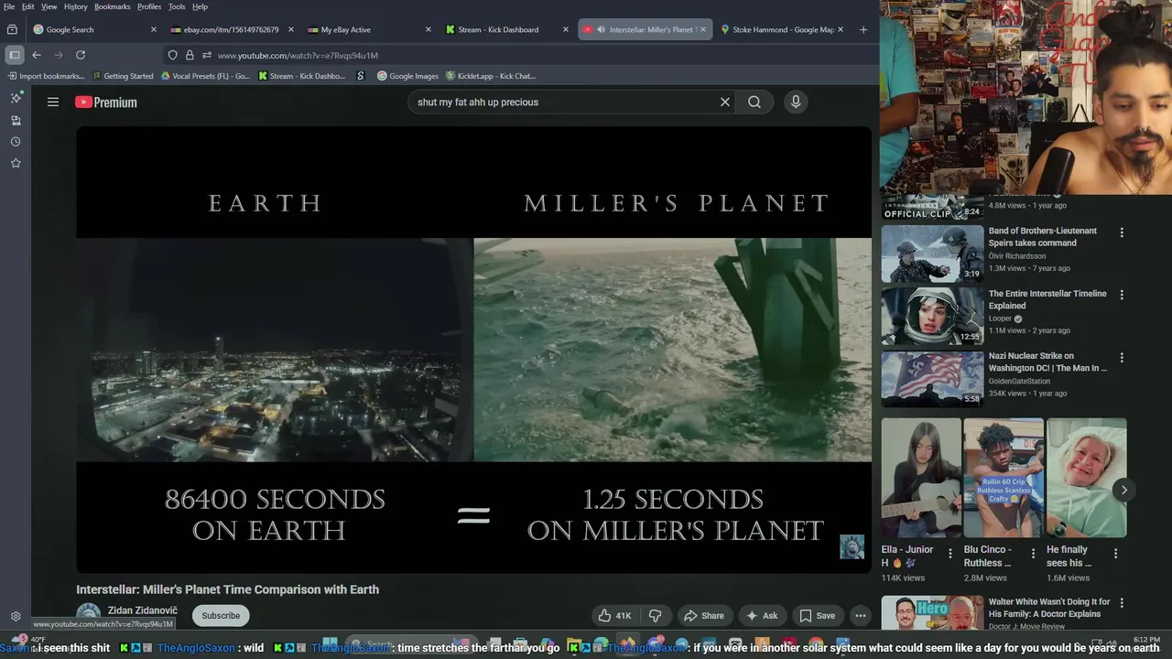
Task: Open the sidebar toggle in Firefox toolbar
Action: point(14,55)
